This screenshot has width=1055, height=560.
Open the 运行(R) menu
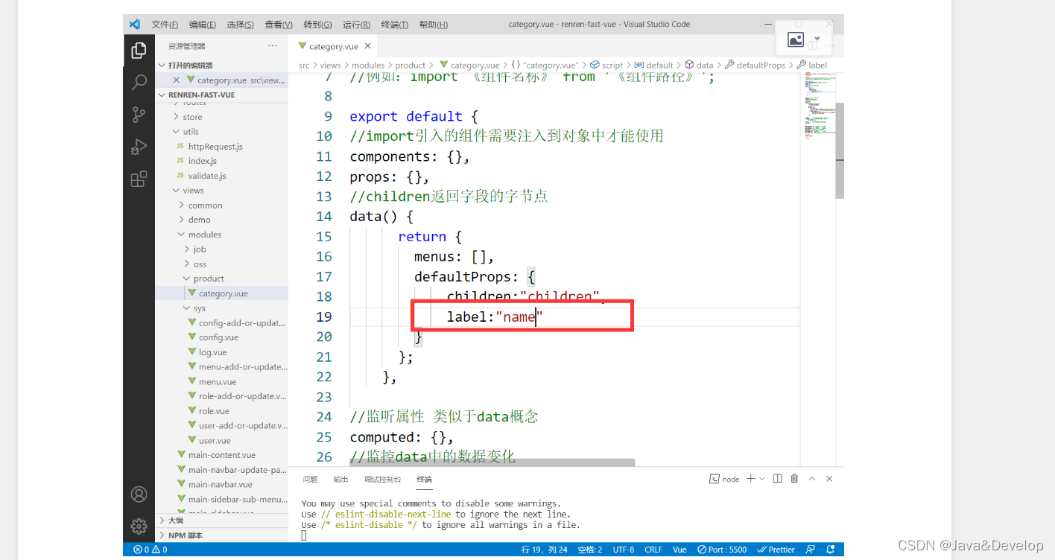click(357, 25)
